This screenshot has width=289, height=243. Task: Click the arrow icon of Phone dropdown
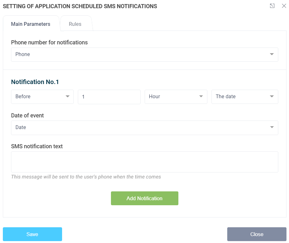tap(272, 54)
